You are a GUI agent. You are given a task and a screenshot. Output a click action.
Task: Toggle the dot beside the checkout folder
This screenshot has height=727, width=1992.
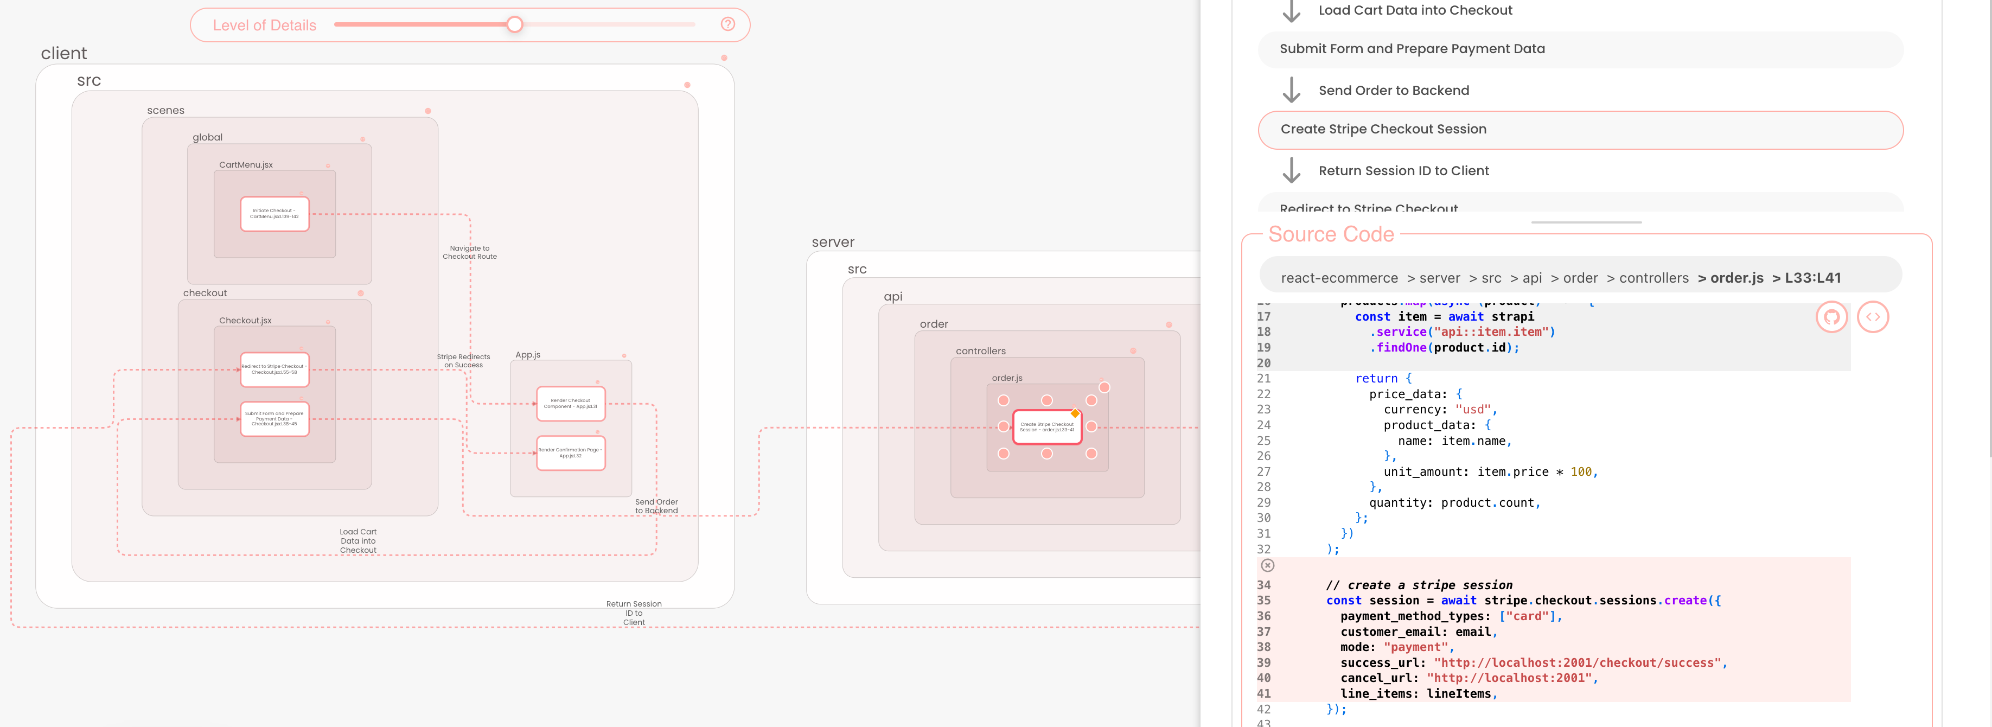tap(360, 293)
